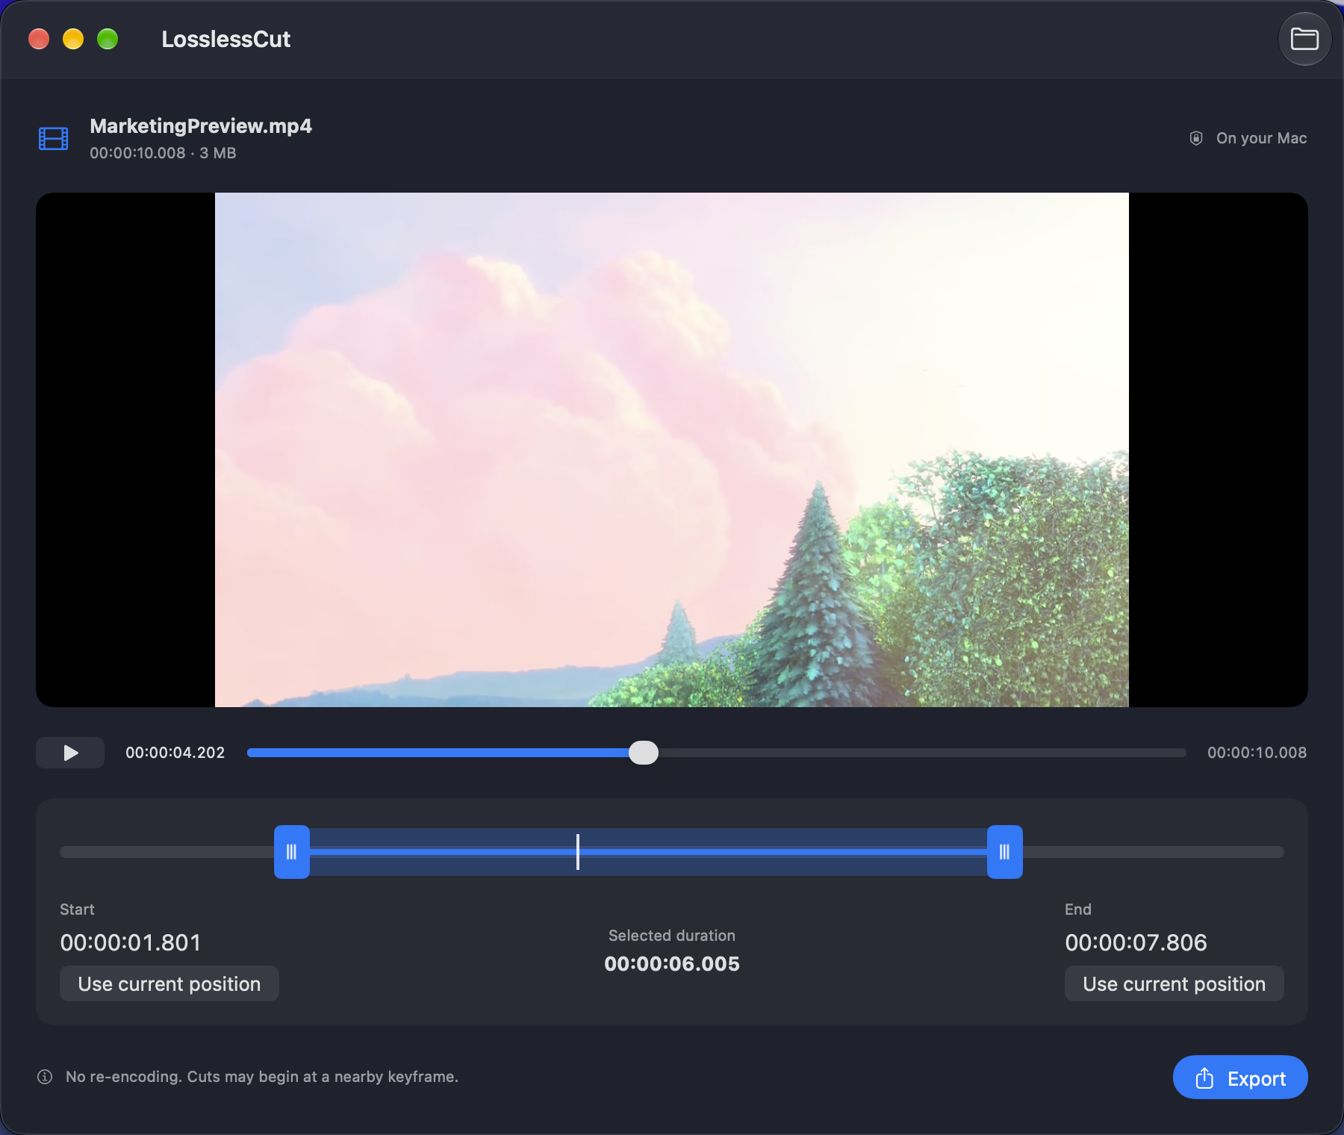The width and height of the screenshot is (1344, 1135).
Task: Export the selected clip
Action: 1240,1078
